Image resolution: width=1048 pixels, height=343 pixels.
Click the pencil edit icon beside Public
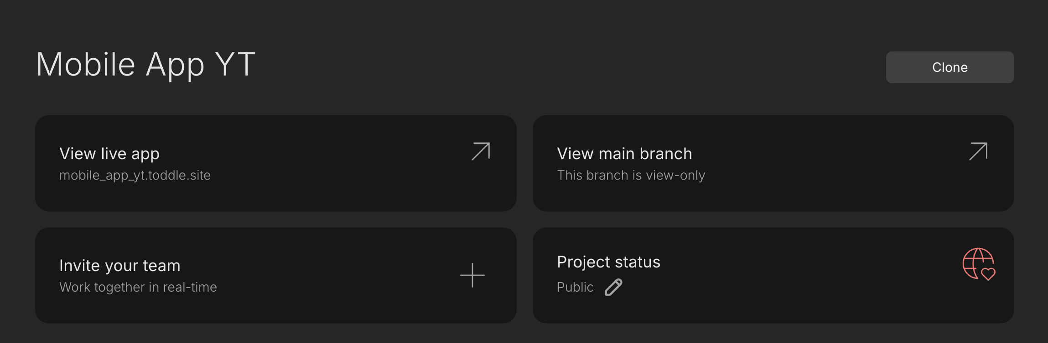tap(613, 287)
